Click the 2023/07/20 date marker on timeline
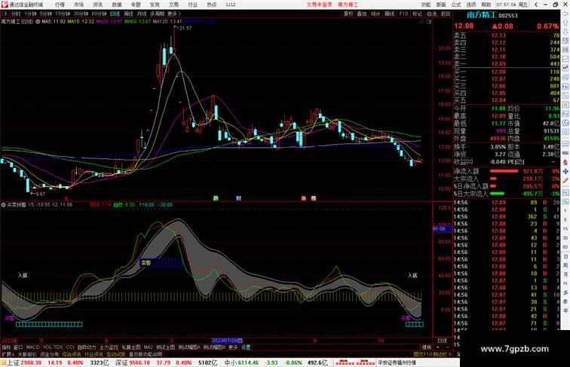The image size is (570, 367). click(227, 341)
